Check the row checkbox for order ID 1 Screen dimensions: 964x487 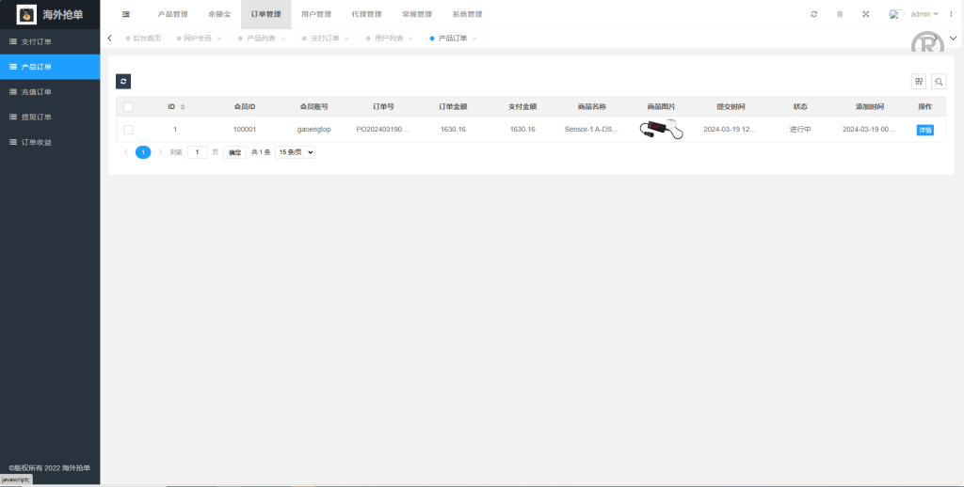[128, 129]
